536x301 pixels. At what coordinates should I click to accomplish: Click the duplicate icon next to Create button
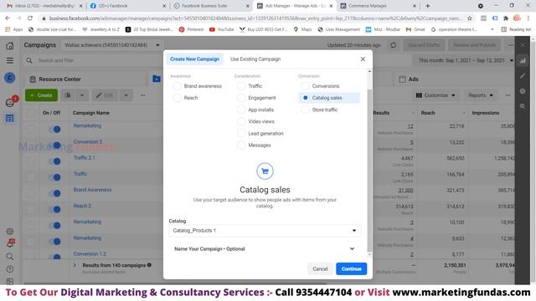click(x=68, y=95)
